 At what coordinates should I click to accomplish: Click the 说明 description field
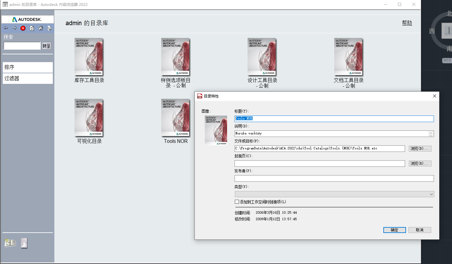point(331,134)
